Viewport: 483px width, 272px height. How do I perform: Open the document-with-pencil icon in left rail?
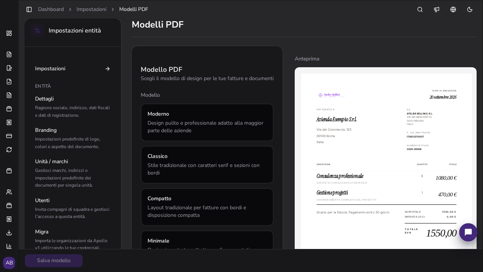pyautogui.click(x=9, y=68)
